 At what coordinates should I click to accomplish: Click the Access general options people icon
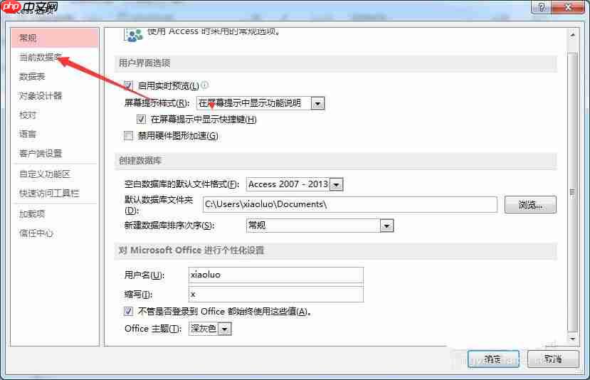(133, 35)
